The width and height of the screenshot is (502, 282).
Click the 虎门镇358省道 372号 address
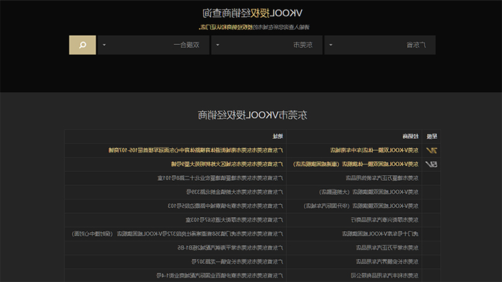point(177,234)
